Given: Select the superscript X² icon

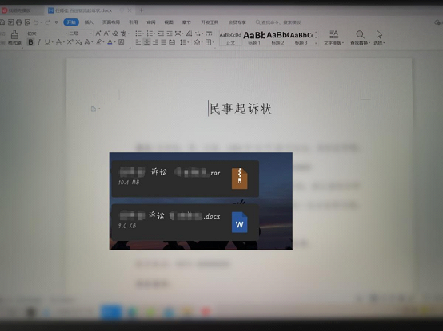Looking at the screenshot, I should click(x=70, y=42).
